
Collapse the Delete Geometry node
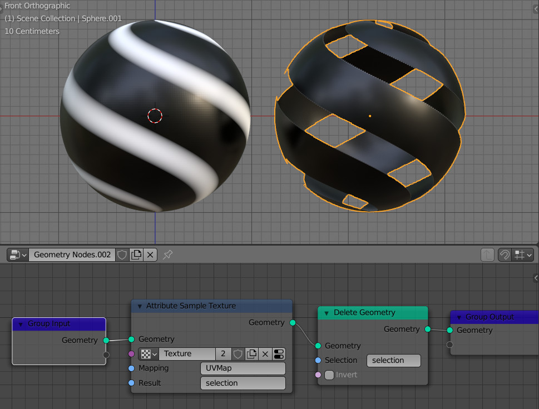point(327,313)
